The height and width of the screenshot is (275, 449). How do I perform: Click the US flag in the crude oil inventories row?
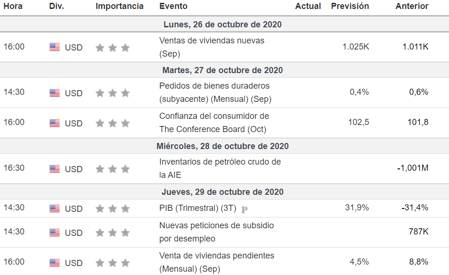[x=55, y=169]
